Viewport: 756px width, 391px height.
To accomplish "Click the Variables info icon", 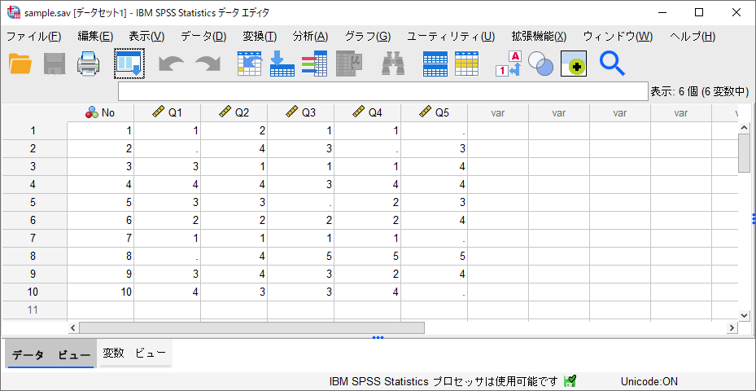I will pos(314,64).
